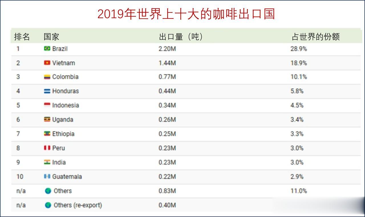Viewport: 365px width, 217px height.
Task: Click the 占世界的份额 column header
Action: point(316,37)
